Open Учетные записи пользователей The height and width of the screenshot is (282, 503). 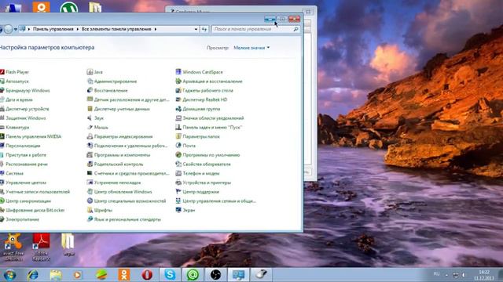(35, 192)
